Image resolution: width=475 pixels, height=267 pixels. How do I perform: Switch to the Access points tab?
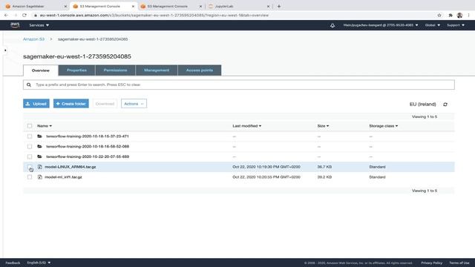click(200, 70)
